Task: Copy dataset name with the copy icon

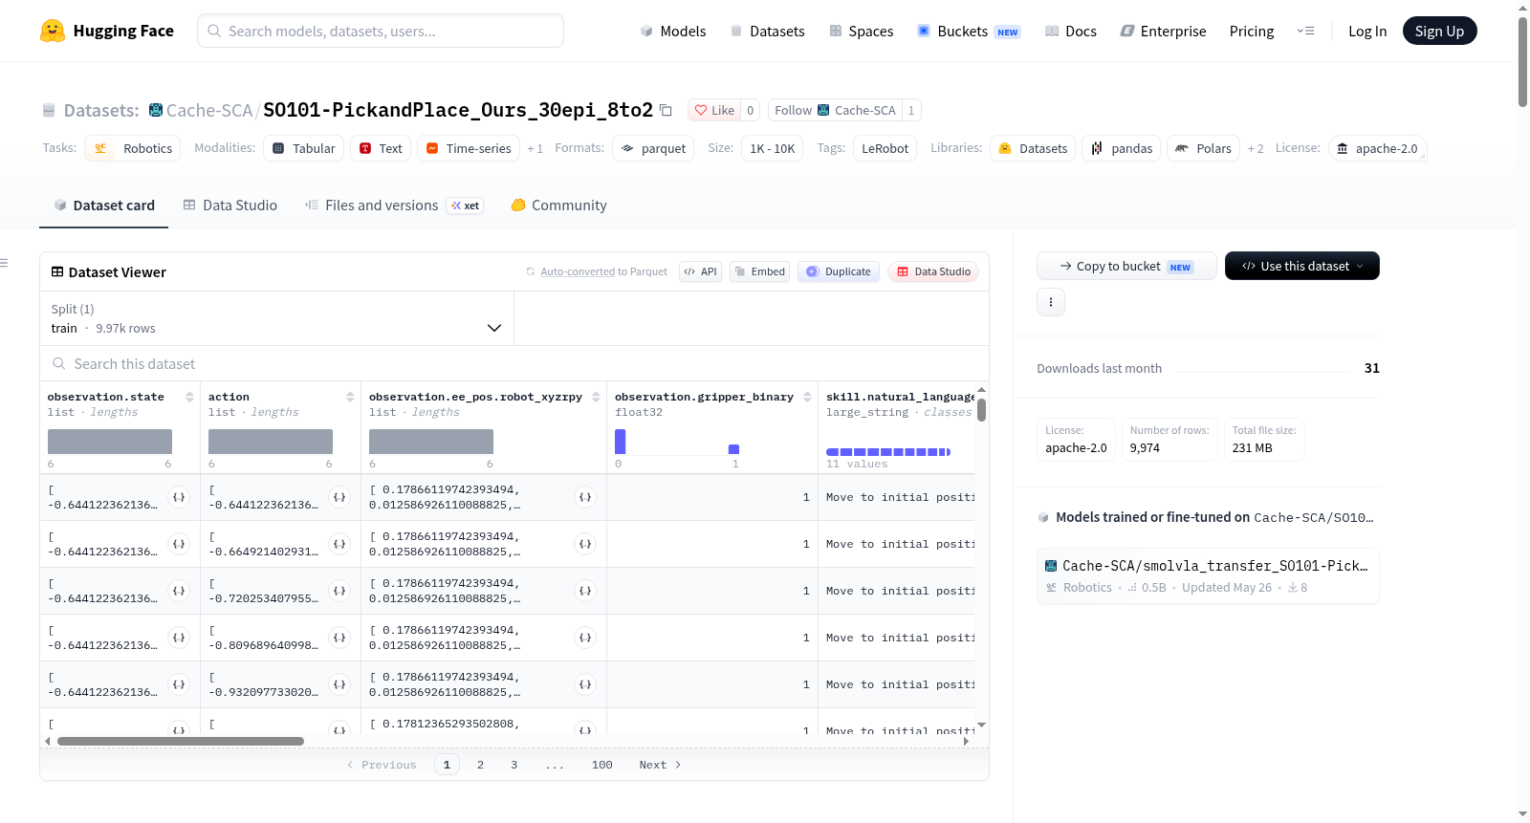Action: 666,110
